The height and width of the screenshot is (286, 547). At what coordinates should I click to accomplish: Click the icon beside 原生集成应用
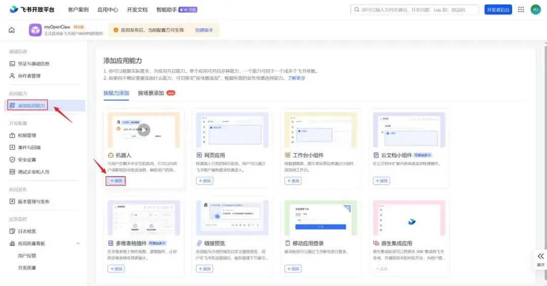click(376, 243)
